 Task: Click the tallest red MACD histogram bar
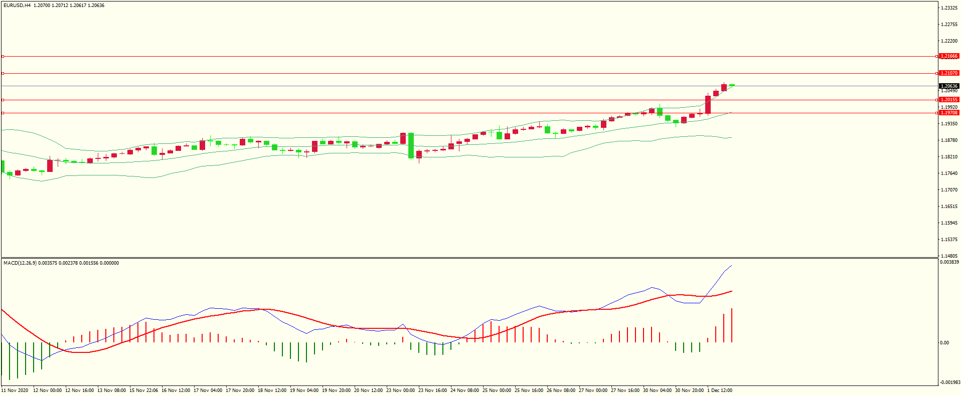732,326
